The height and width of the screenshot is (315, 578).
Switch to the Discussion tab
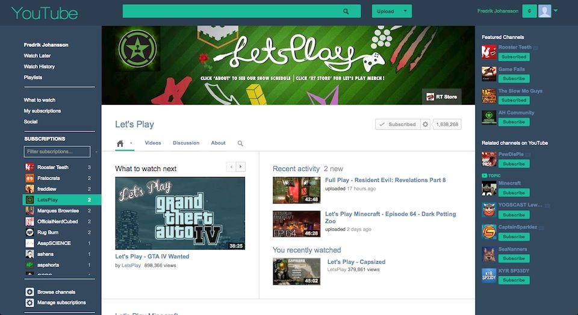[x=186, y=143]
